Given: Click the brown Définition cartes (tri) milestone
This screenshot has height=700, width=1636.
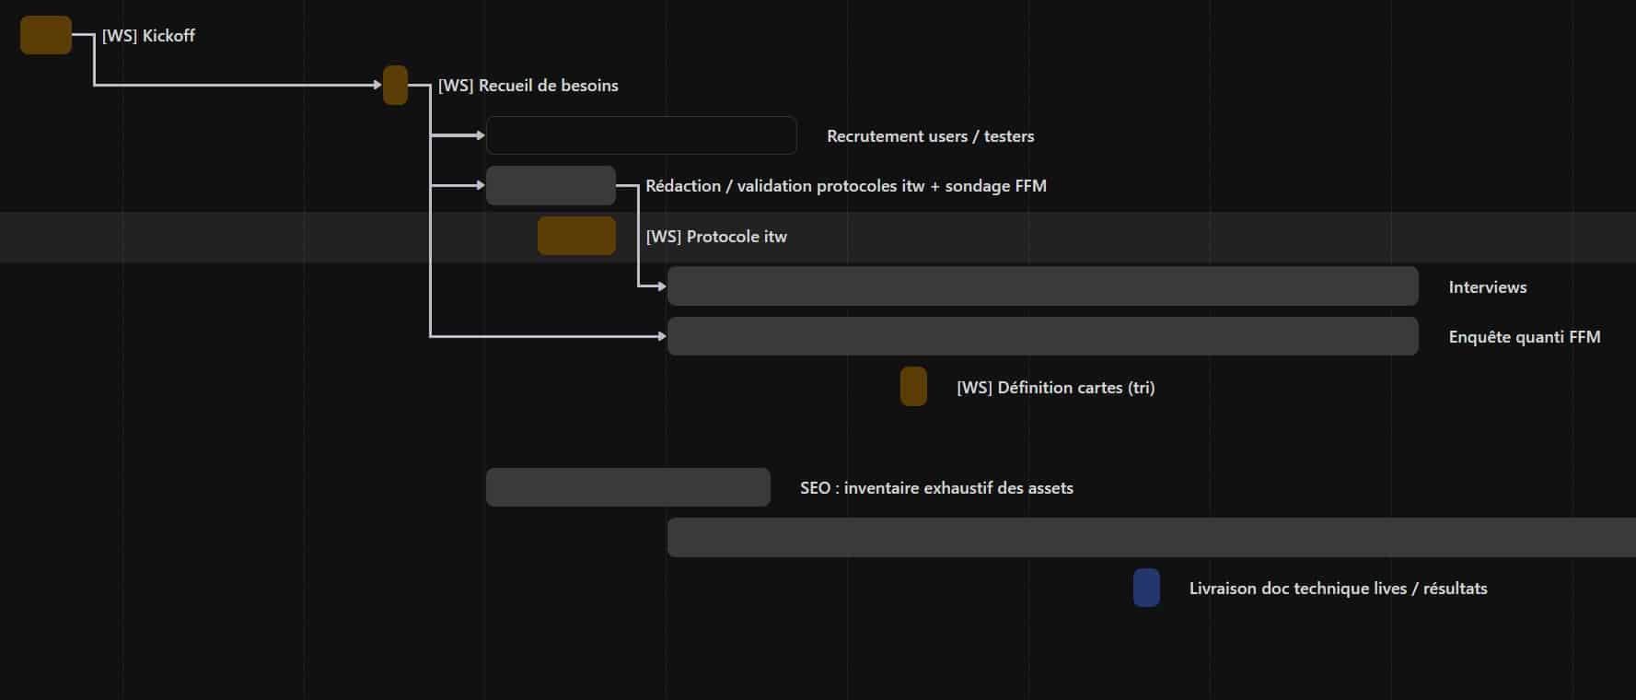Looking at the screenshot, I should pos(913,387).
